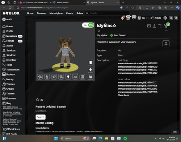
Task: Open the three-dot more options menu
Action: coord(166,31)
